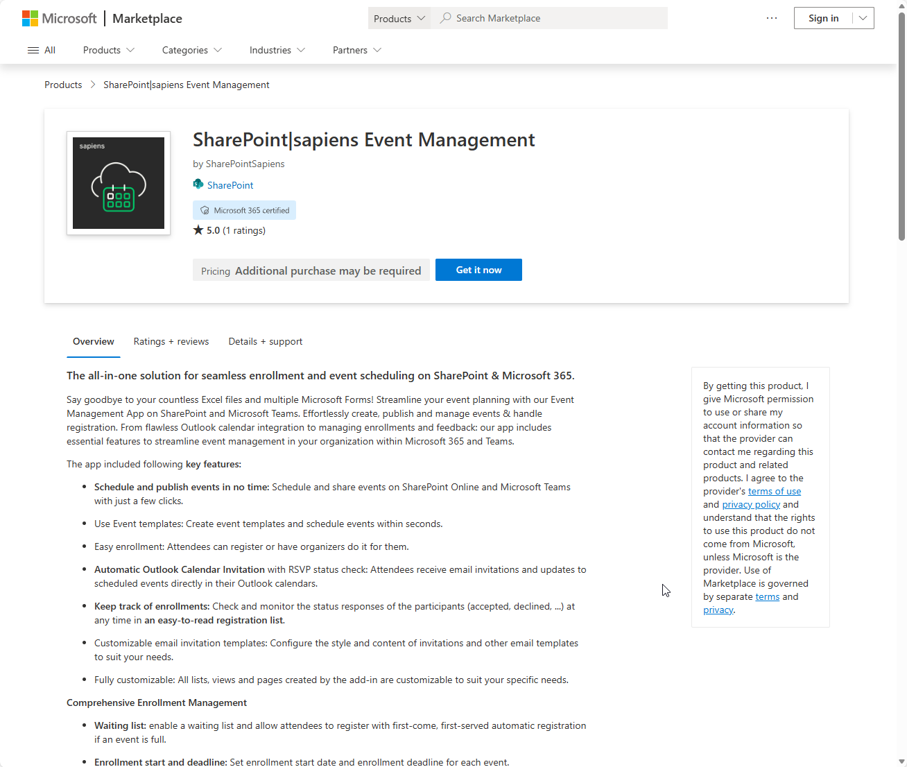Open the provider's terms of use link
The image size is (907, 767).
coord(774,491)
